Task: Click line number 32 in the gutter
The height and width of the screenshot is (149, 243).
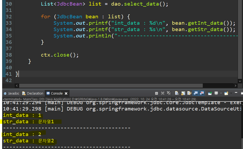Action: click(9, 17)
